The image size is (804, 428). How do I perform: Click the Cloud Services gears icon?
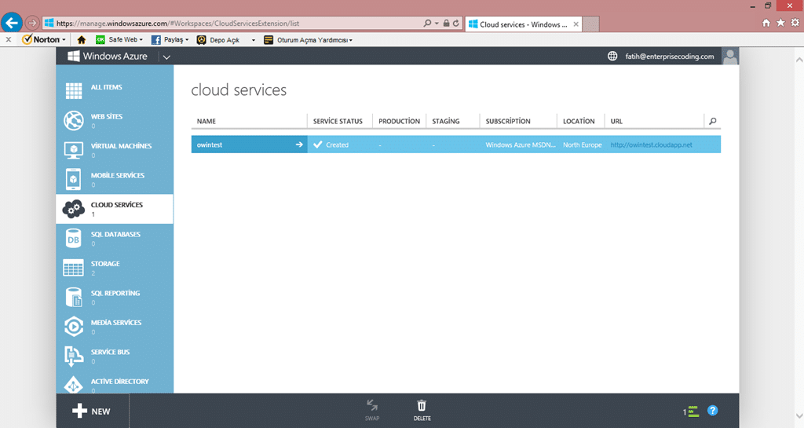coord(73,209)
